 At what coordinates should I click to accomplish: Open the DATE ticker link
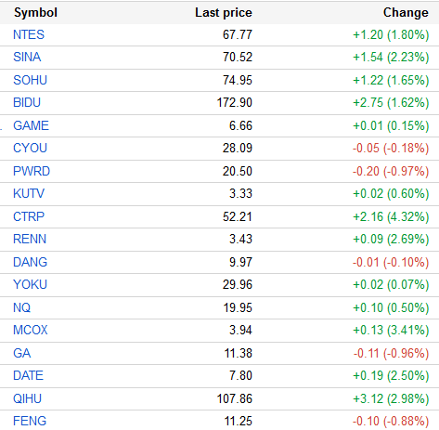point(28,375)
